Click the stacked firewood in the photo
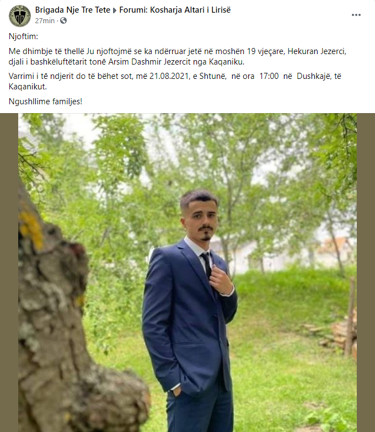This screenshot has height=432, width=375. click(340, 335)
